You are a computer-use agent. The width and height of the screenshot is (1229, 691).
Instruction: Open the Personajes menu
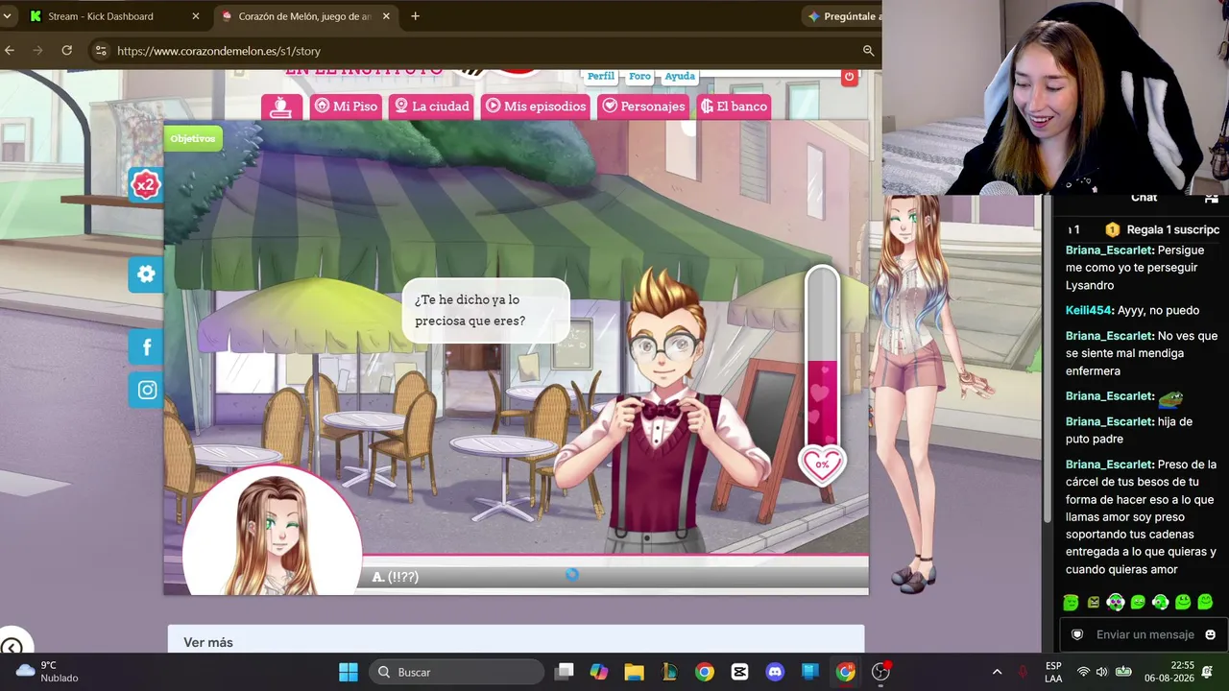pos(642,107)
